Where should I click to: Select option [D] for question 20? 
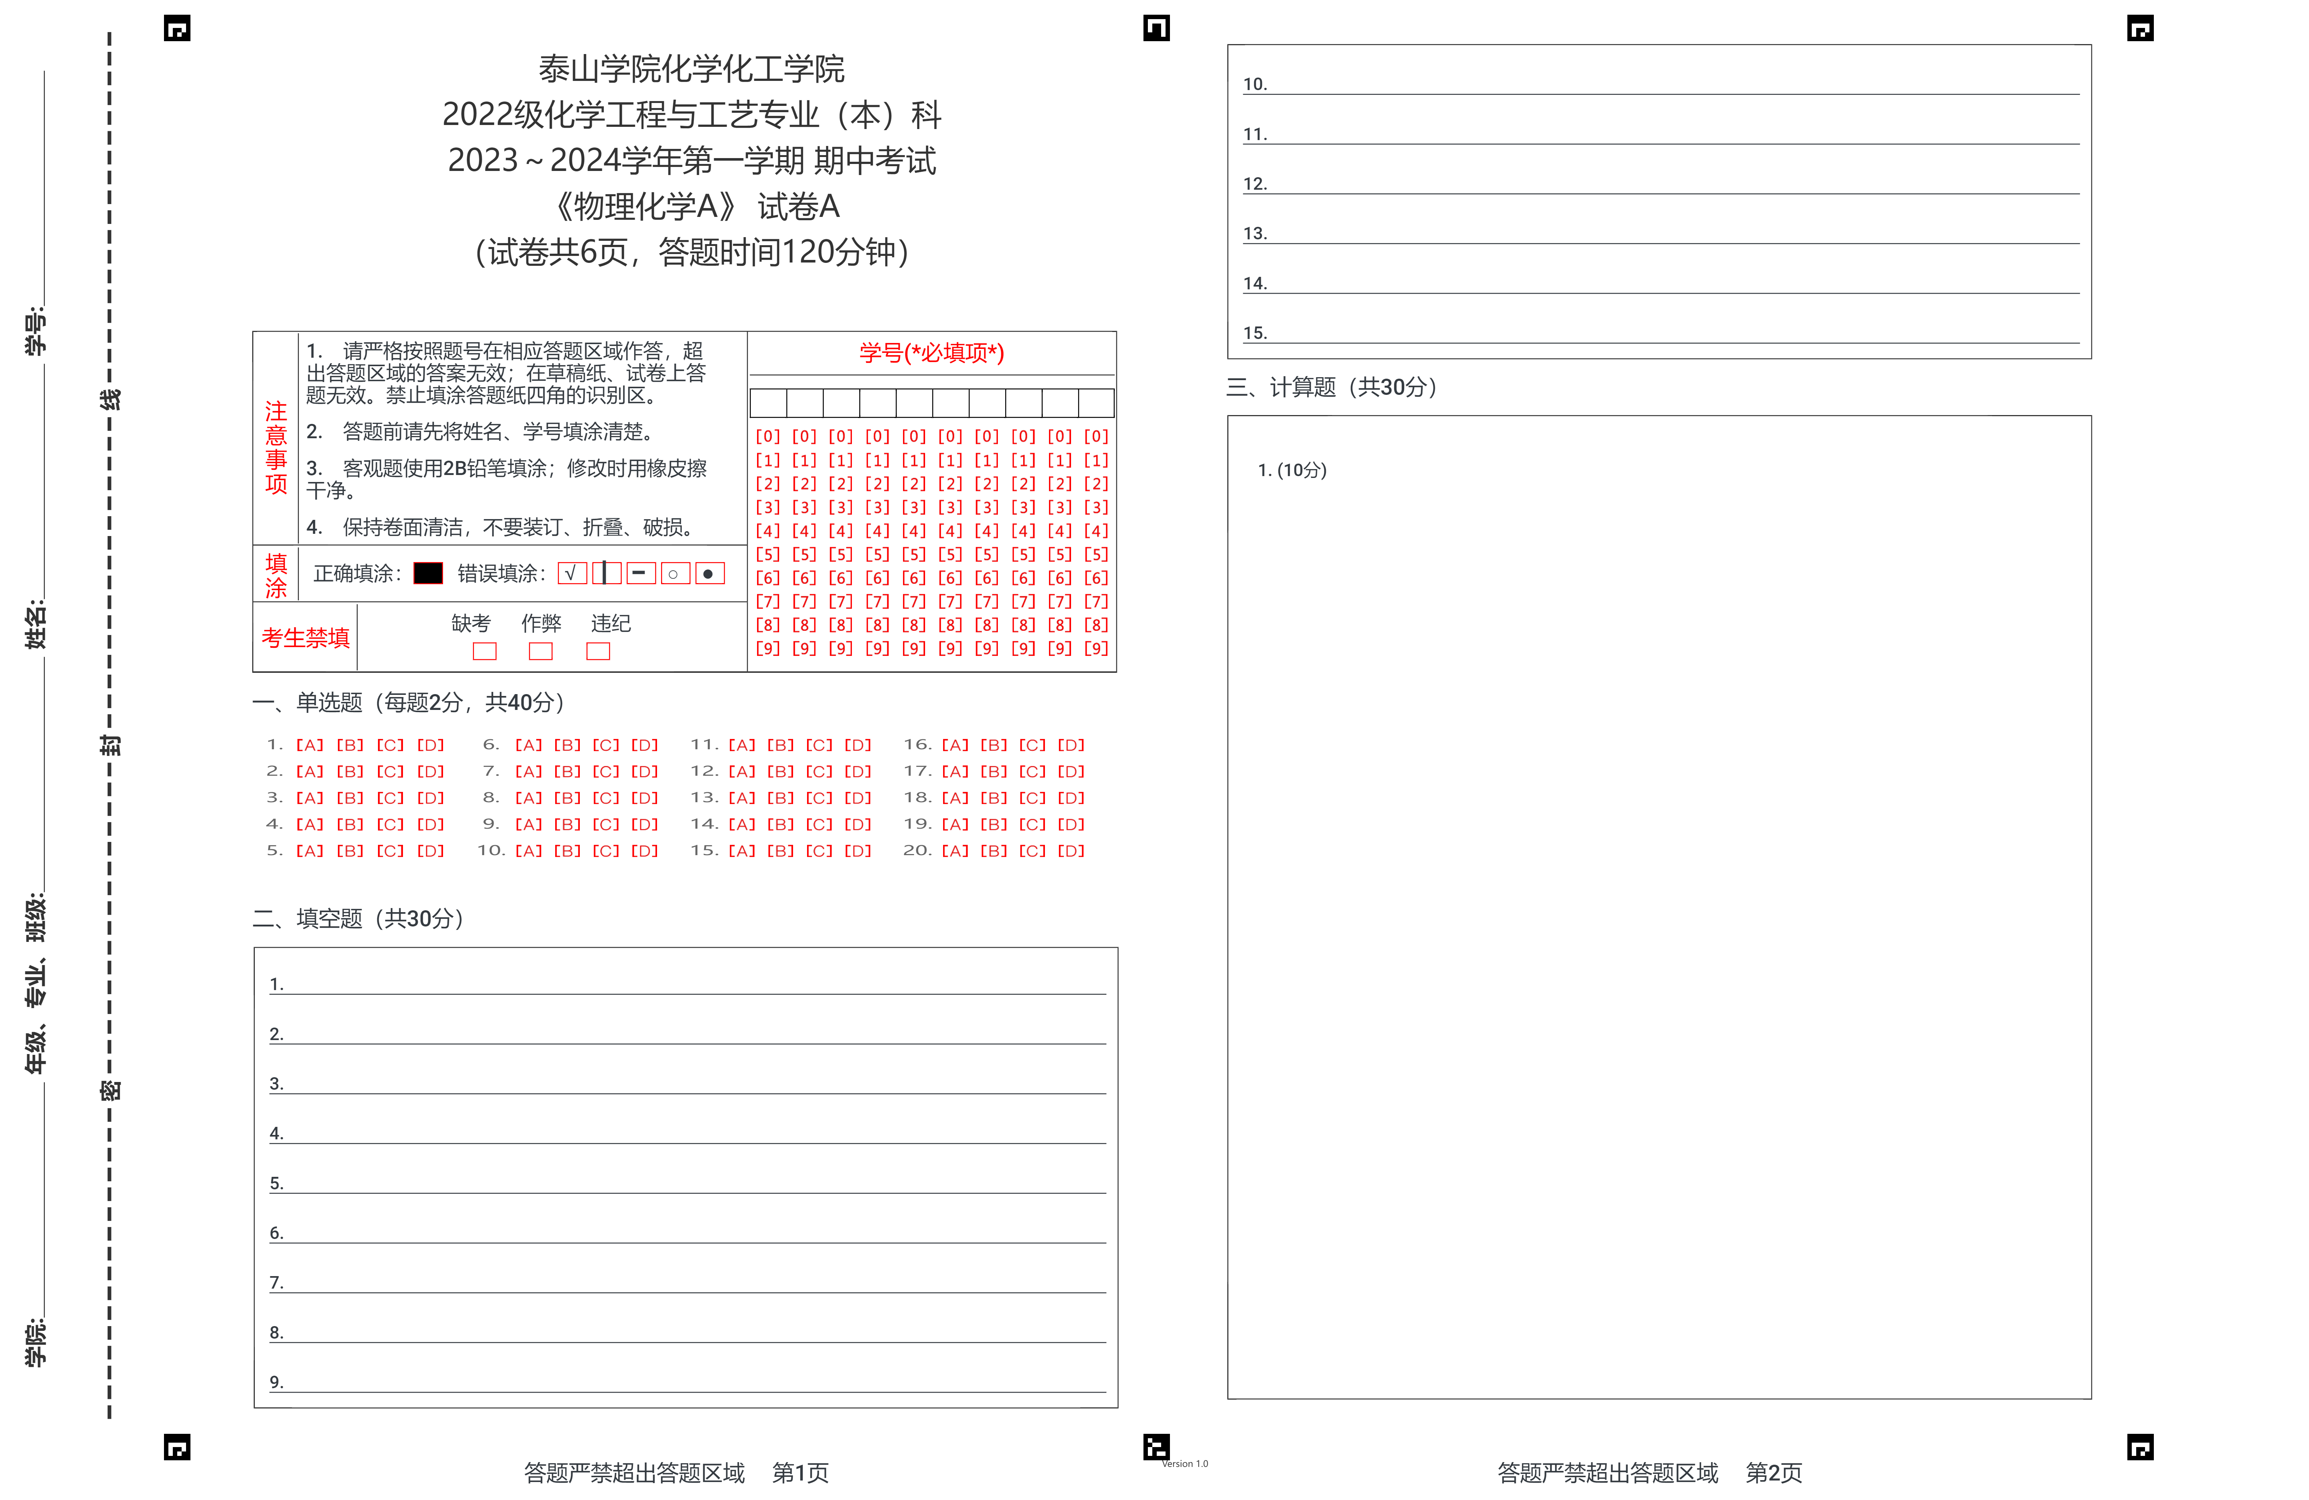[x=1071, y=851]
